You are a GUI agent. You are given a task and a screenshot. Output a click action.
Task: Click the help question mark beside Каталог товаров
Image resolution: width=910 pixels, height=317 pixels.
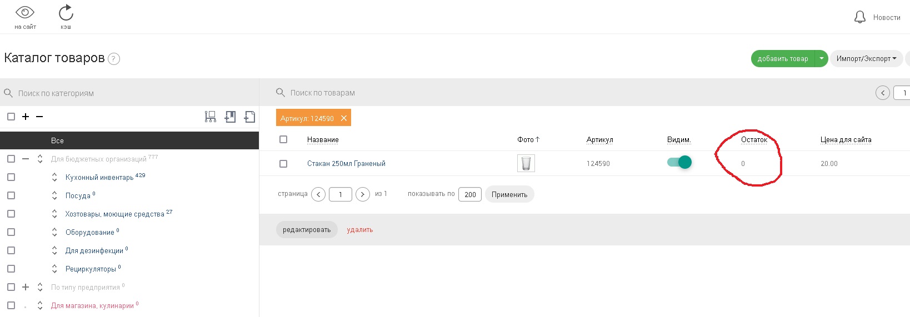(114, 59)
